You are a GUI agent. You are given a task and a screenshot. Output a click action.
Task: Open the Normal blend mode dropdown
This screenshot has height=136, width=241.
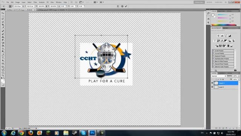219,76
